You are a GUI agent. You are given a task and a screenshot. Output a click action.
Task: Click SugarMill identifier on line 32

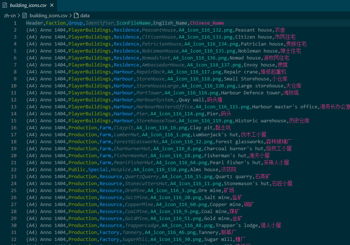tap(135, 239)
